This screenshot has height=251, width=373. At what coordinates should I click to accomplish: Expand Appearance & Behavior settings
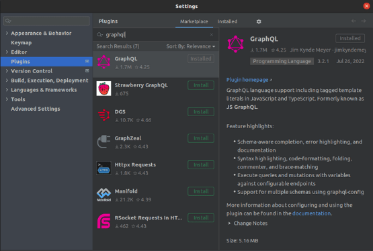[7, 33]
